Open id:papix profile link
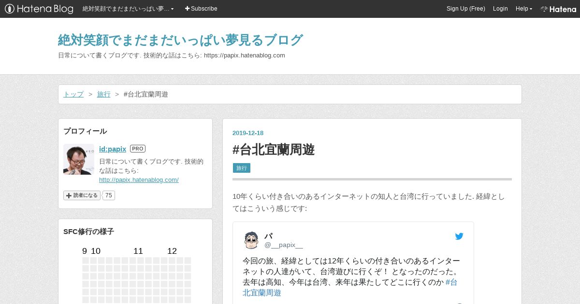This screenshot has width=580, height=304. coord(113,149)
